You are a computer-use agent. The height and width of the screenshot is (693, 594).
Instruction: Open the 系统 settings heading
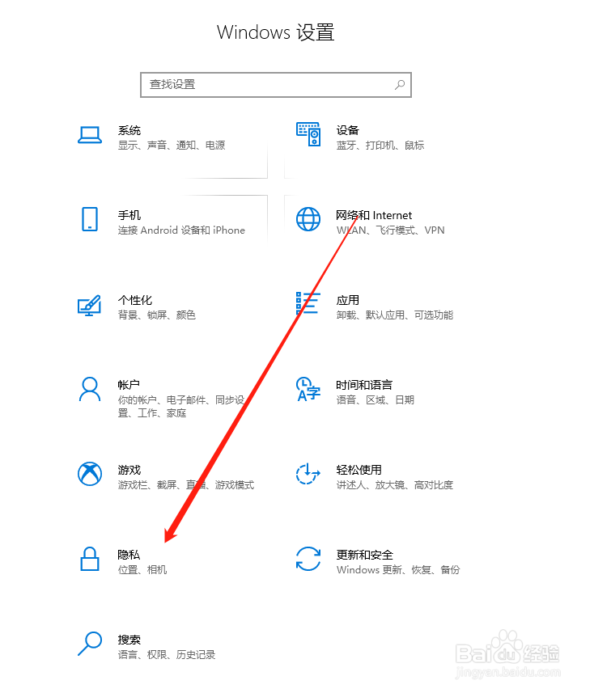click(129, 130)
